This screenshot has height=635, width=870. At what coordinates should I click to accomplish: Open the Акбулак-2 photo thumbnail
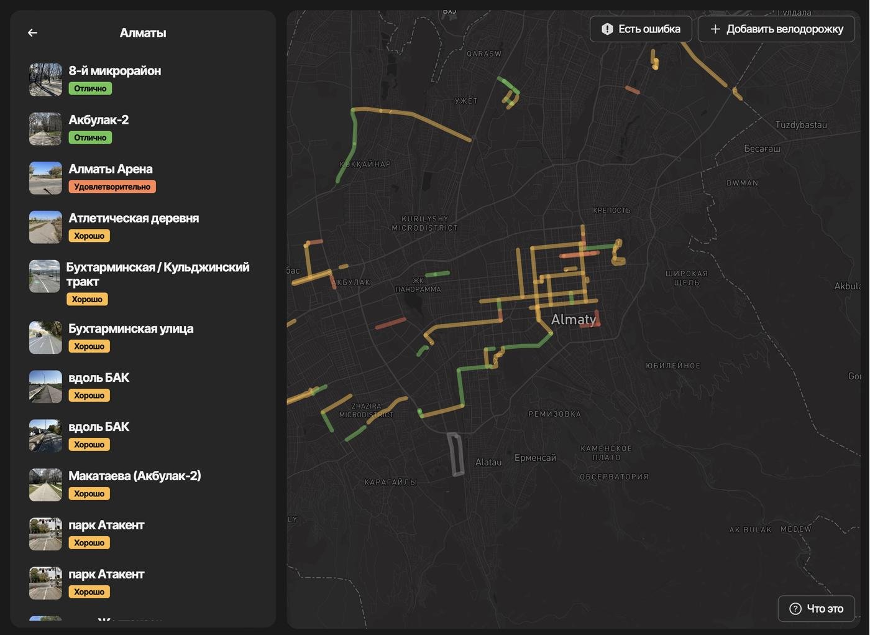point(45,129)
